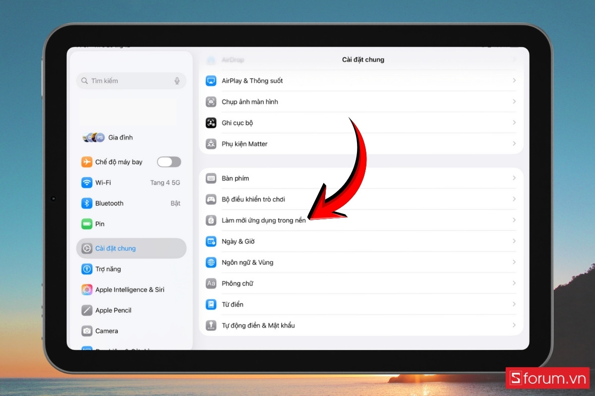Tap the microphone icon in search bar

point(177,81)
